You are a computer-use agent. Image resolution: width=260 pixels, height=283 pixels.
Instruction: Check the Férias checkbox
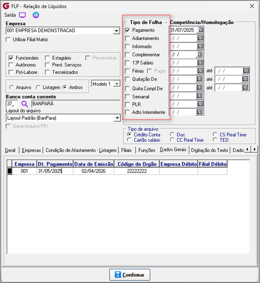(127, 71)
